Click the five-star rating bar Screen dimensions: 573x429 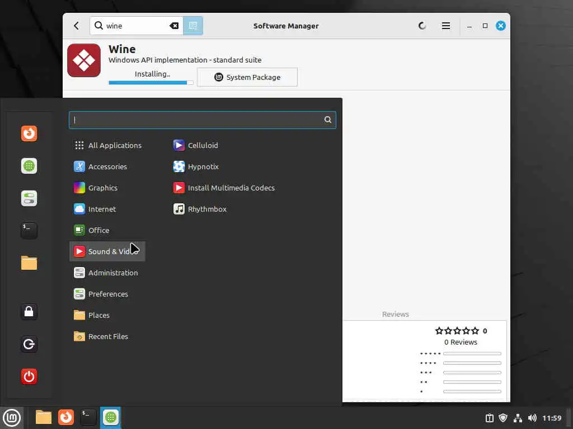click(472, 354)
